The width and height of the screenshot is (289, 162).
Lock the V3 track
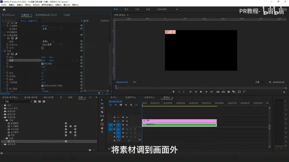pos(114,117)
